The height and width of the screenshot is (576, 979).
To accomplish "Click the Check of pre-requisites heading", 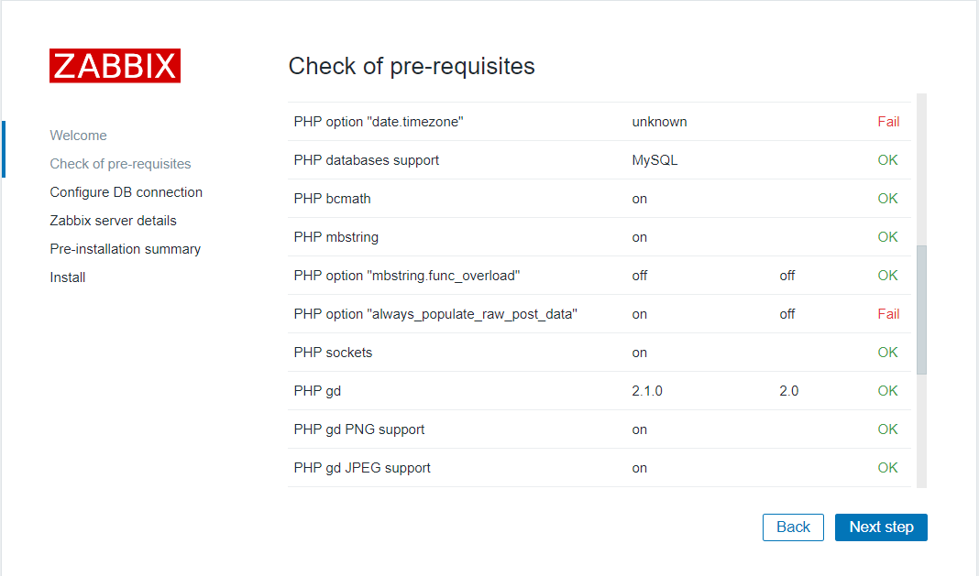I will pos(412,66).
